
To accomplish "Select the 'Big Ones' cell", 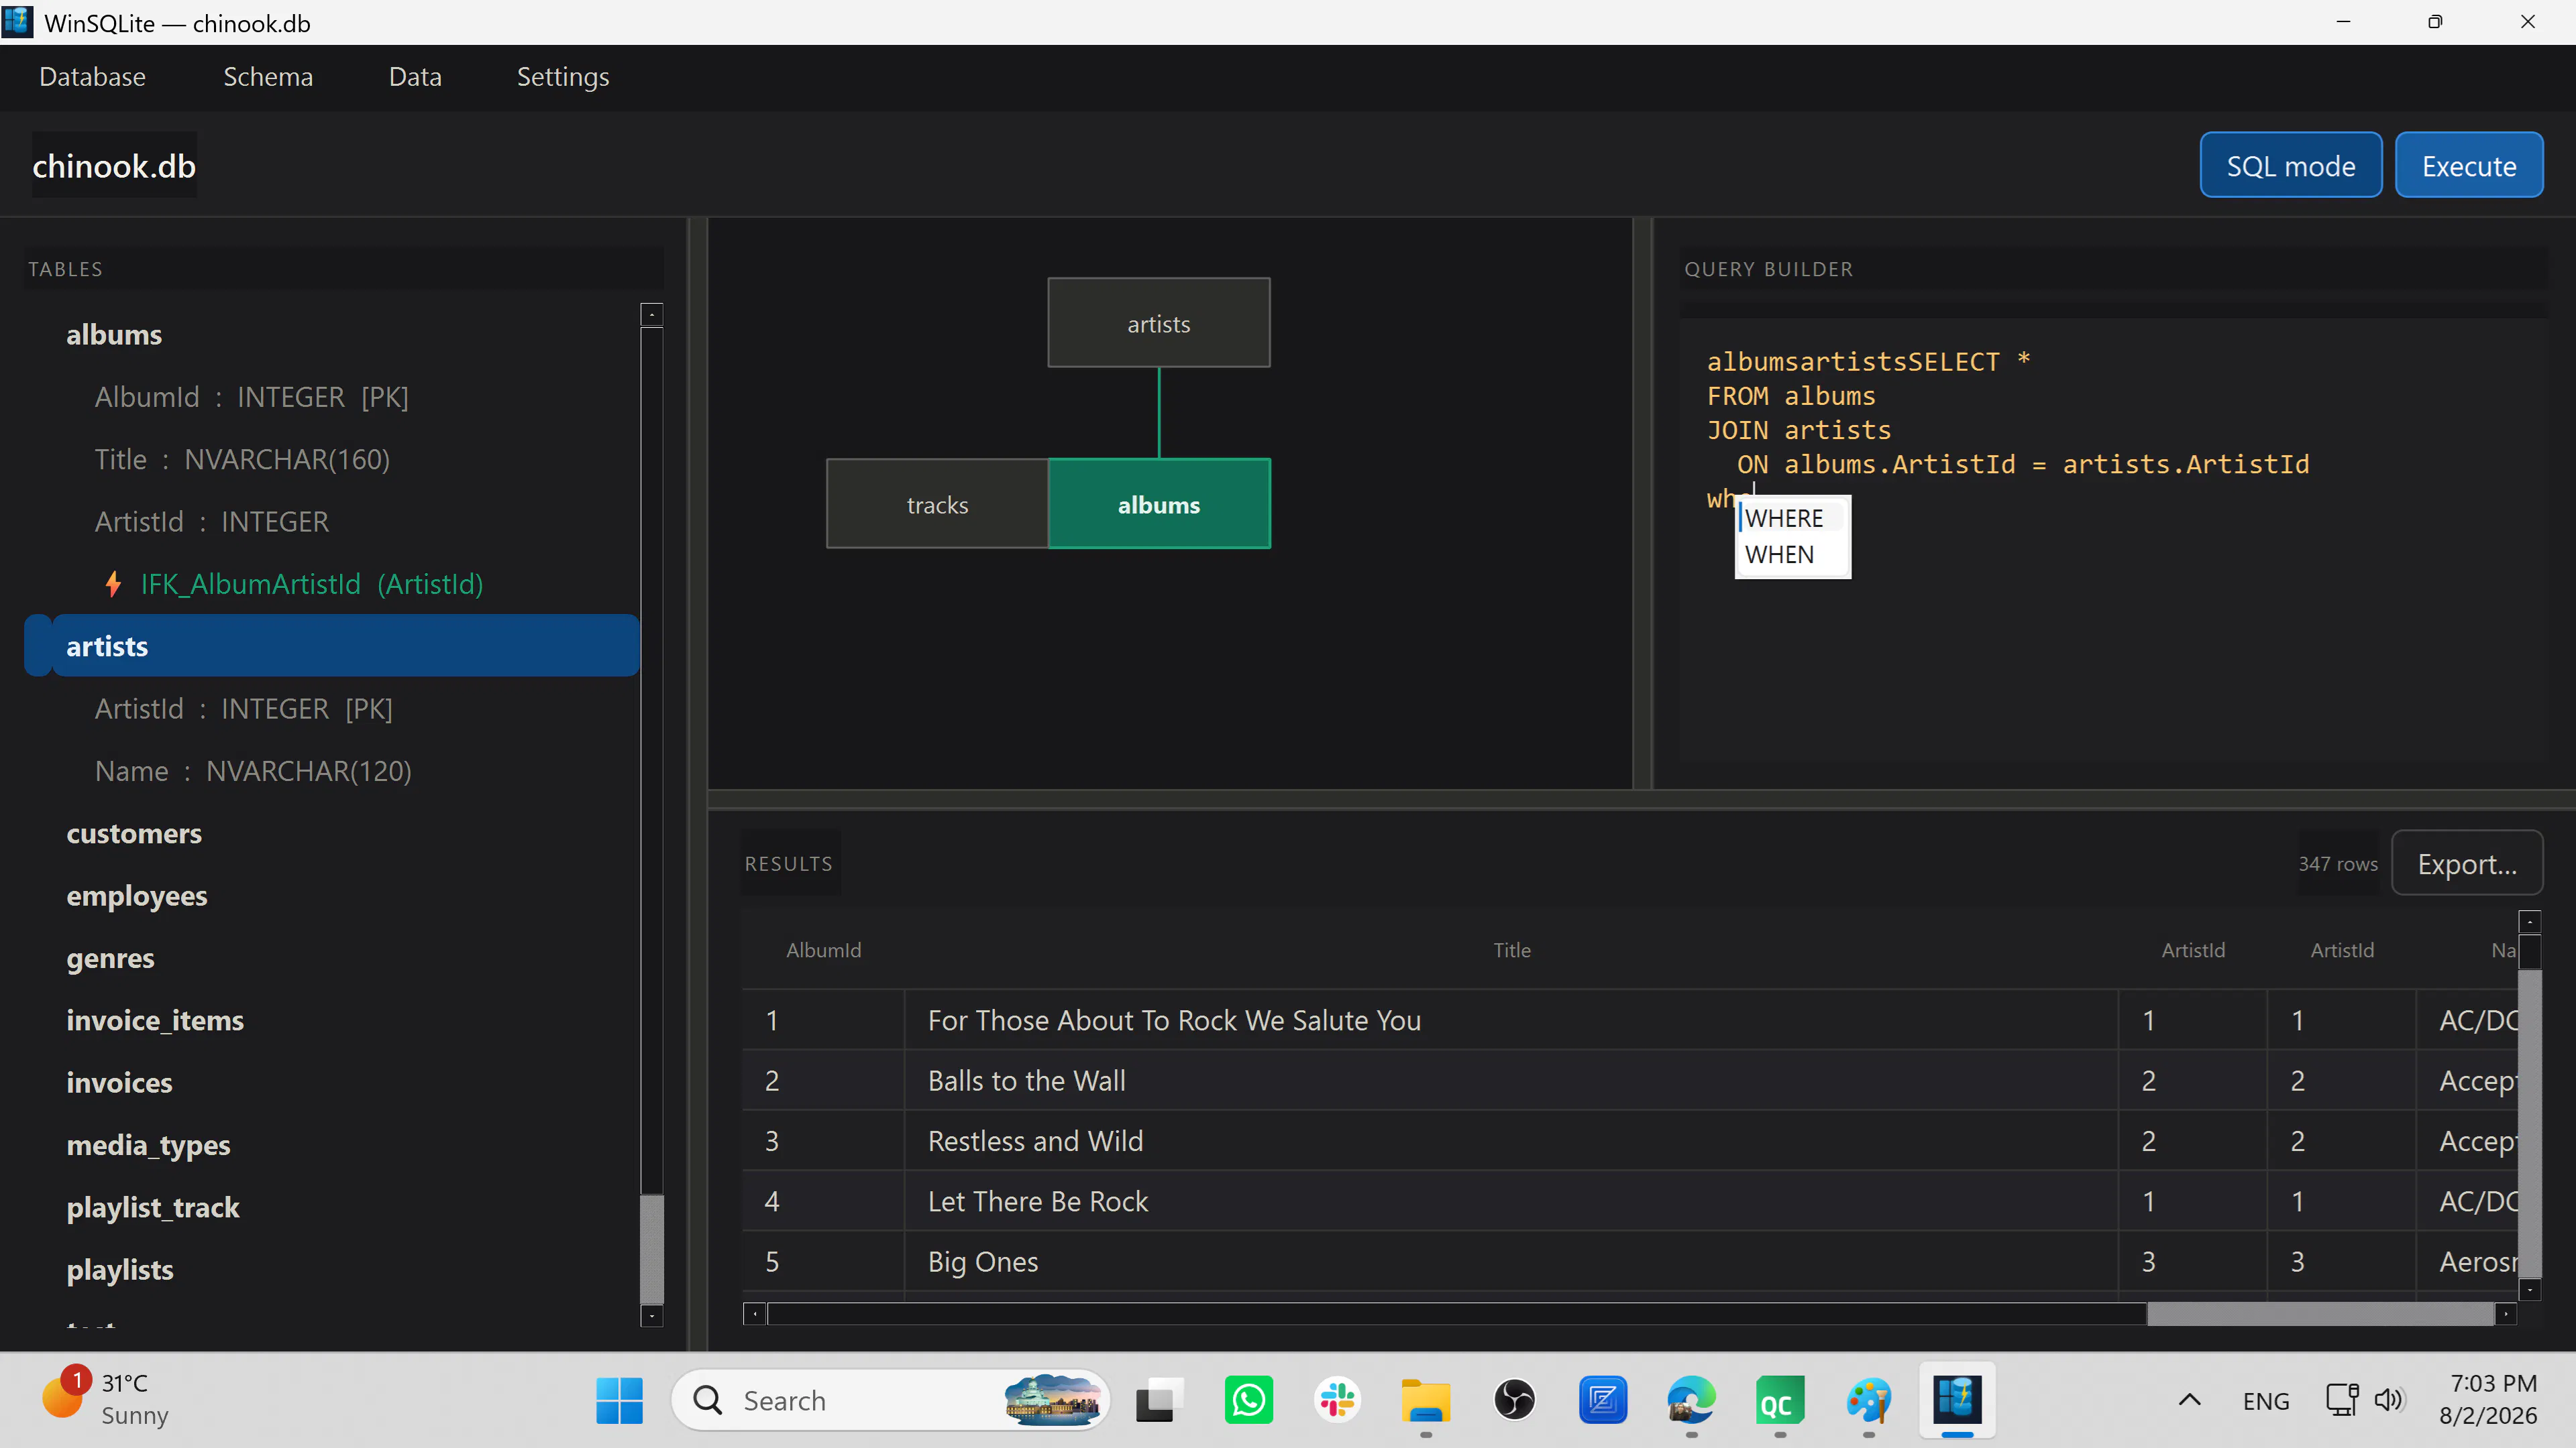I will point(1511,1261).
